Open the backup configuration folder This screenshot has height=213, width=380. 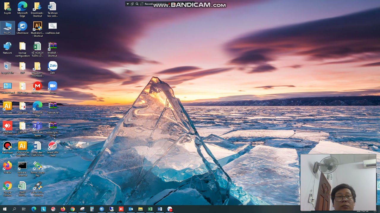click(23, 49)
